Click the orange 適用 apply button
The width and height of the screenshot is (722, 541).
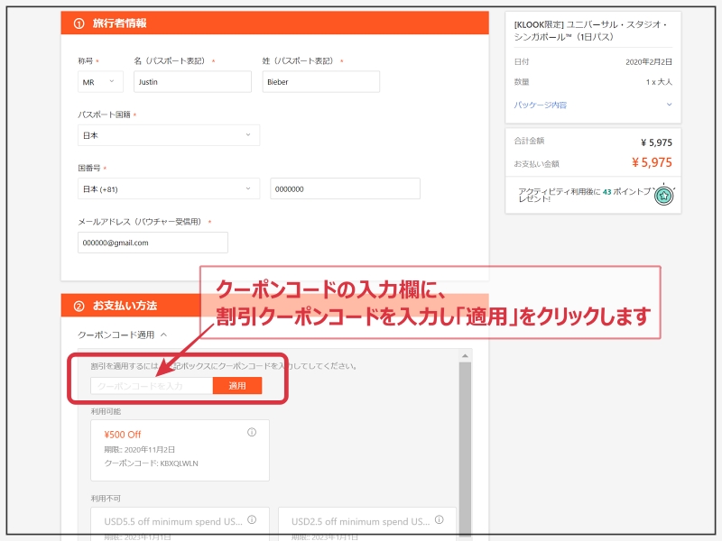pyautogui.click(x=237, y=386)
